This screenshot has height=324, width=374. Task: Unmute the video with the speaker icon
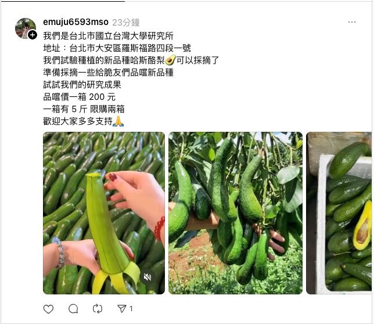coord(148,277)
